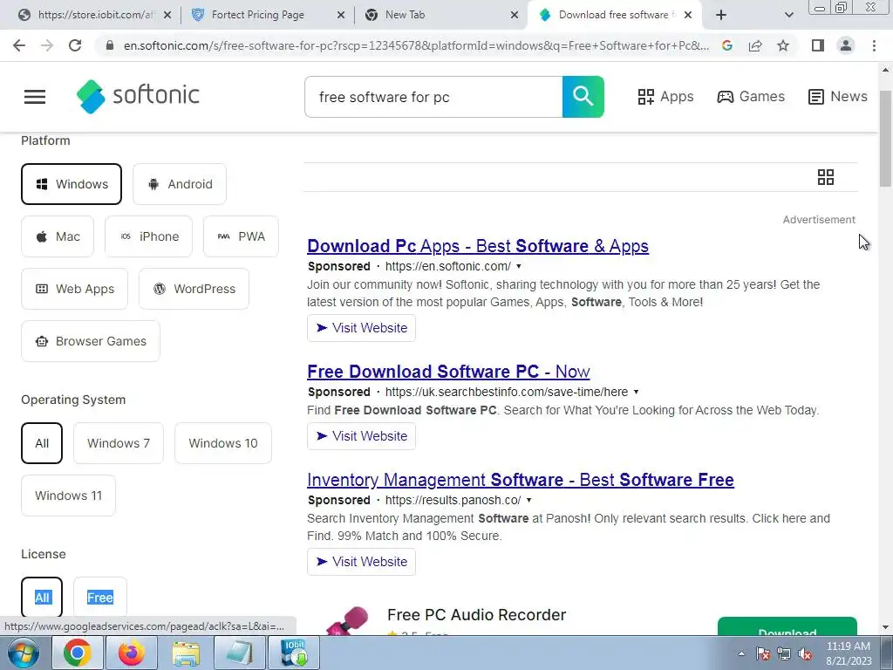Screen dimensions: 893x670
Task: Filter by Mac platform
Action: (x=58, y=236)
